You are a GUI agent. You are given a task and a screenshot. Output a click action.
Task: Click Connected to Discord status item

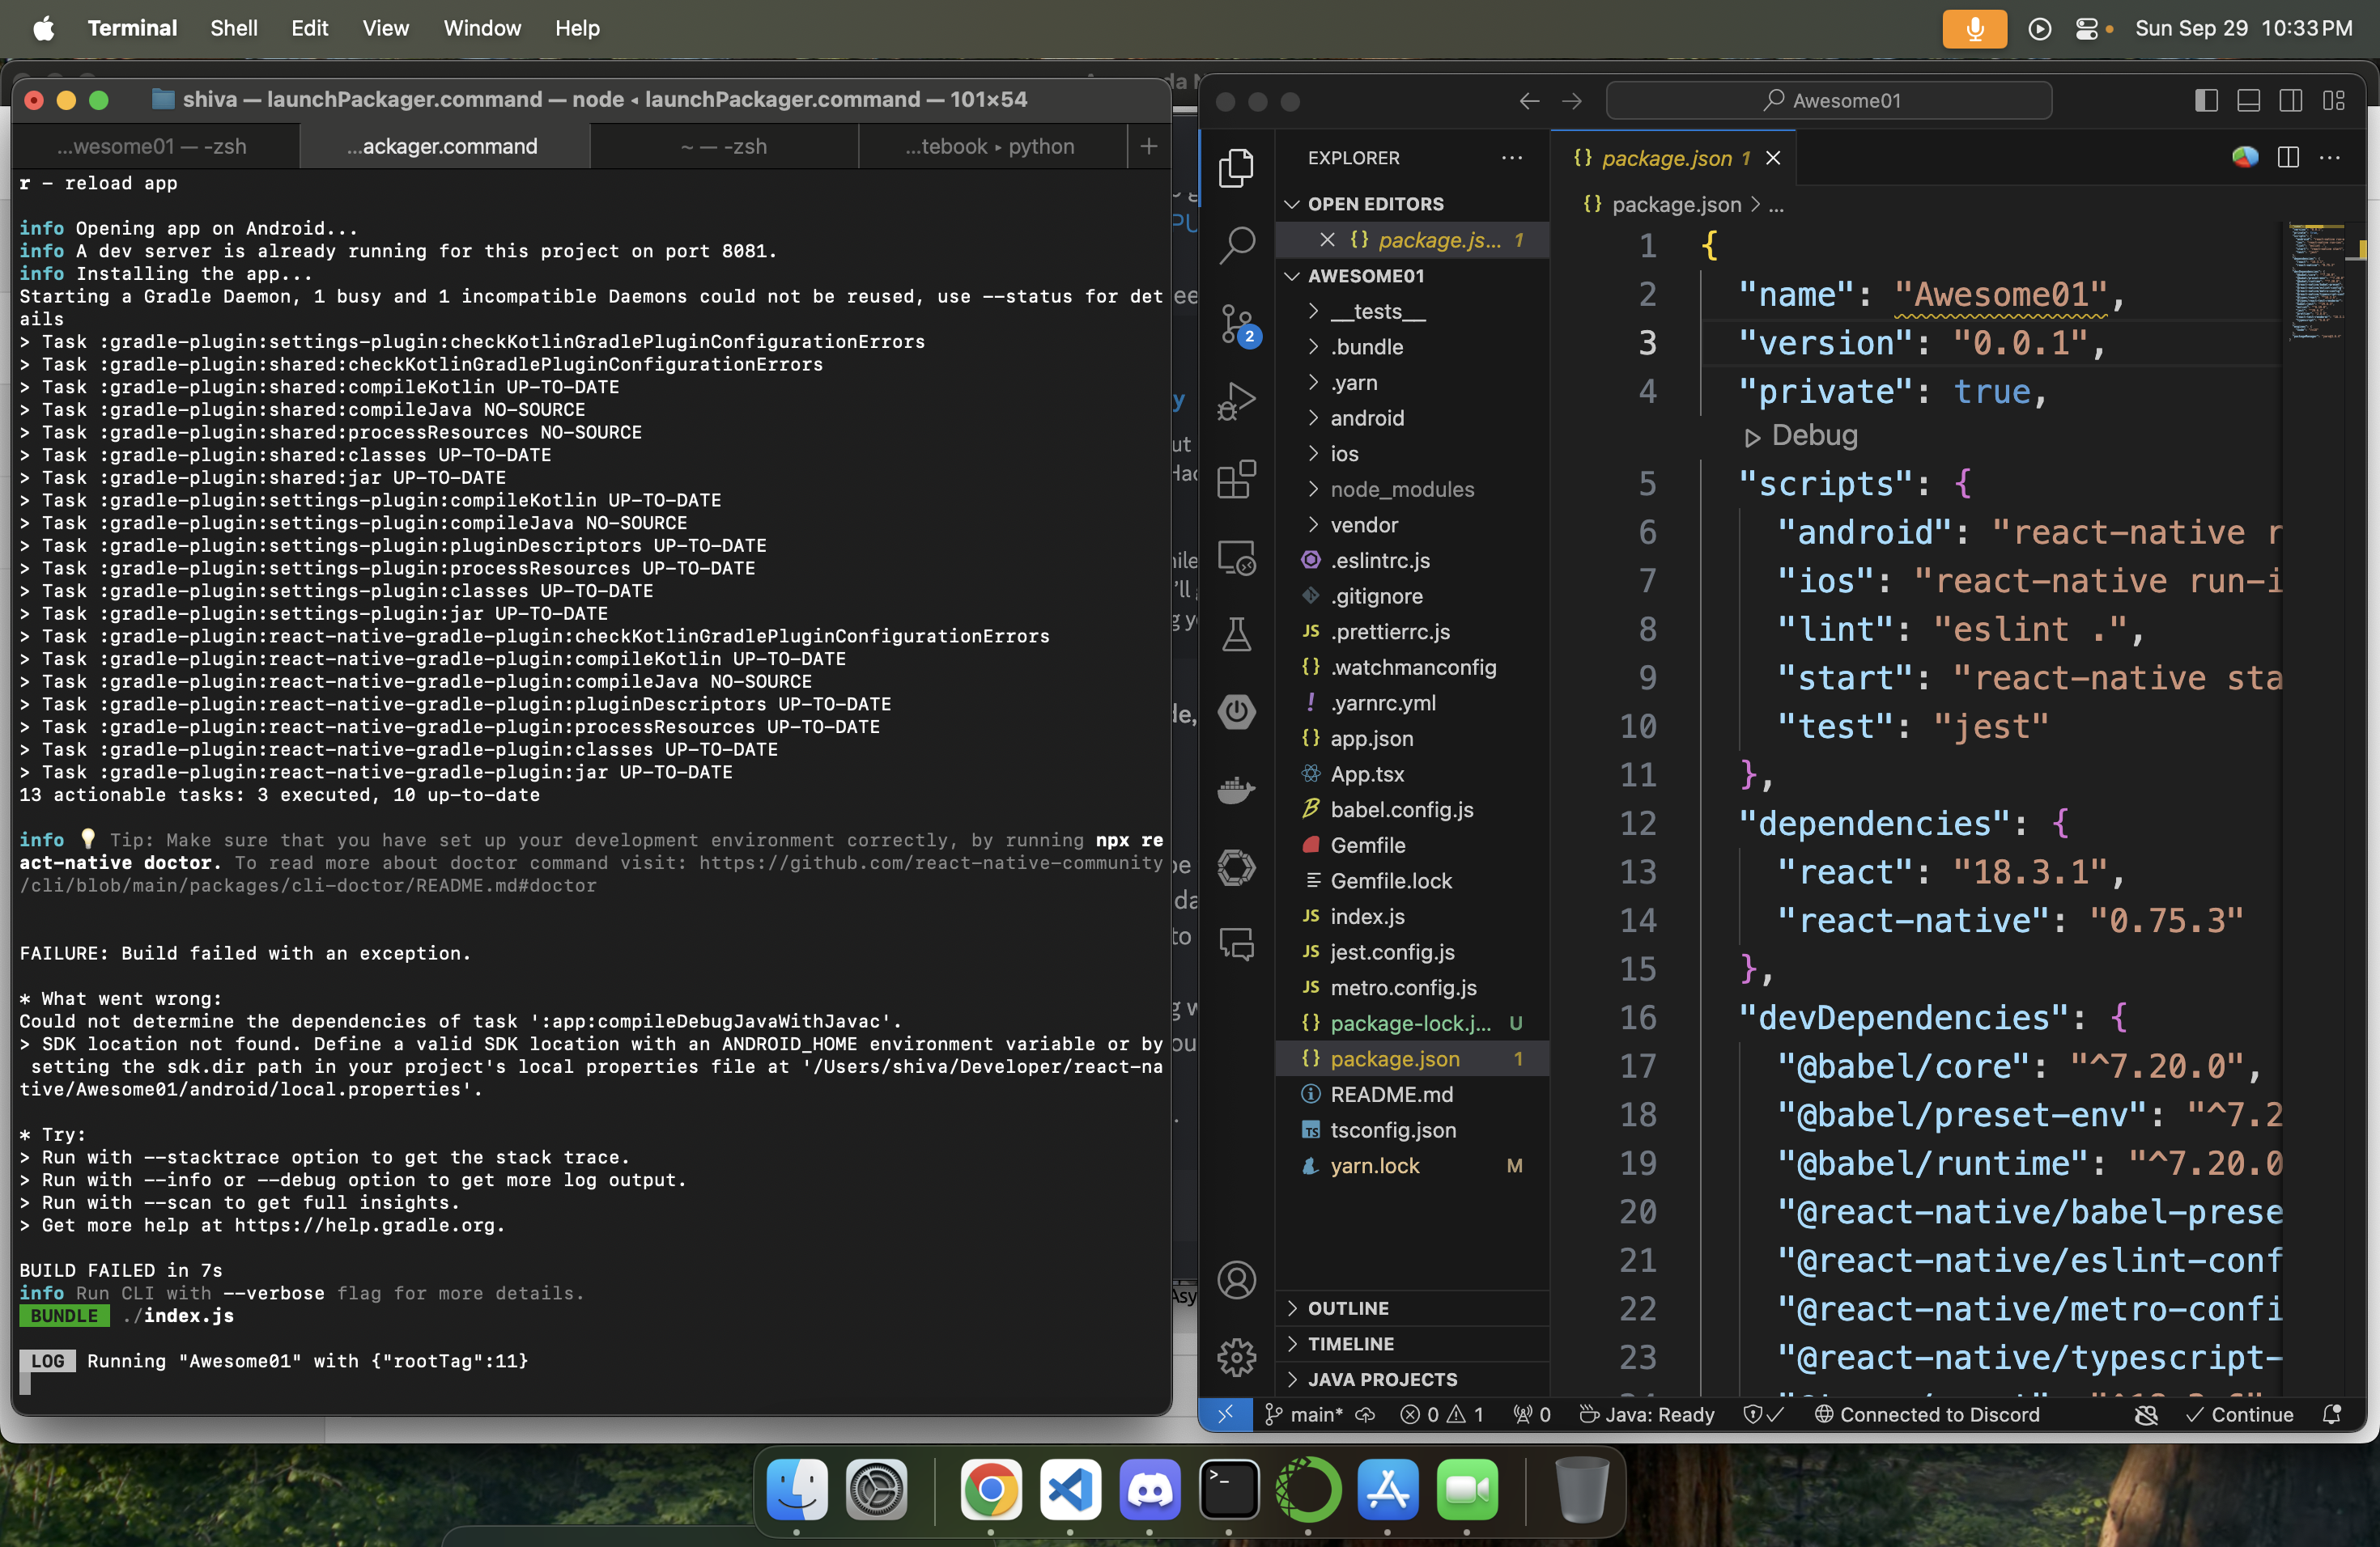coord(1926,1414)
